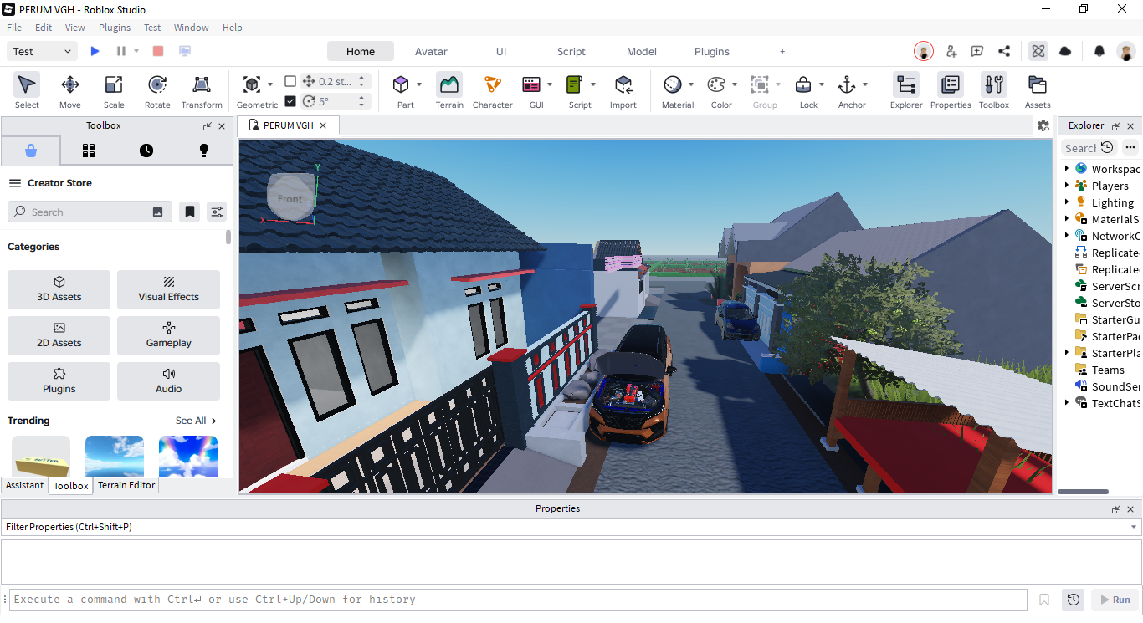Click the Geometric mode icon
This screenshot has height=623, width=1143.
(x=252, y=84)
